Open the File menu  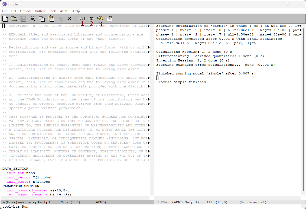tap(5, 11)
